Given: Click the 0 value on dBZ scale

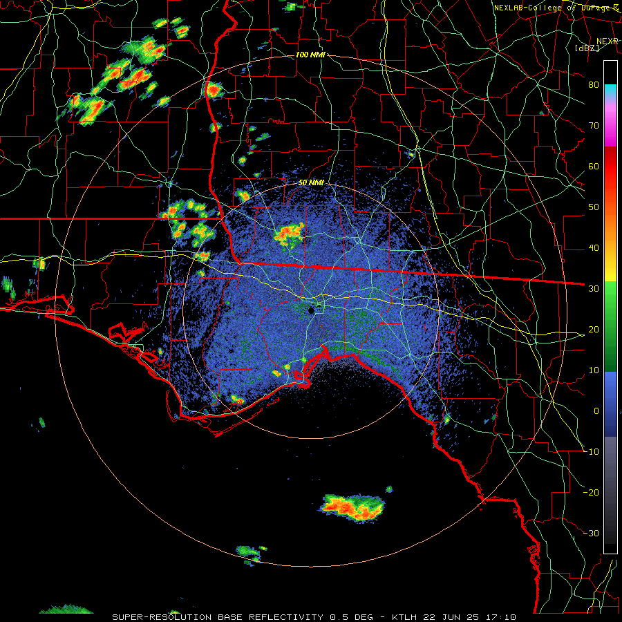Looking at the screenshot, I should (x=596, y=411).
